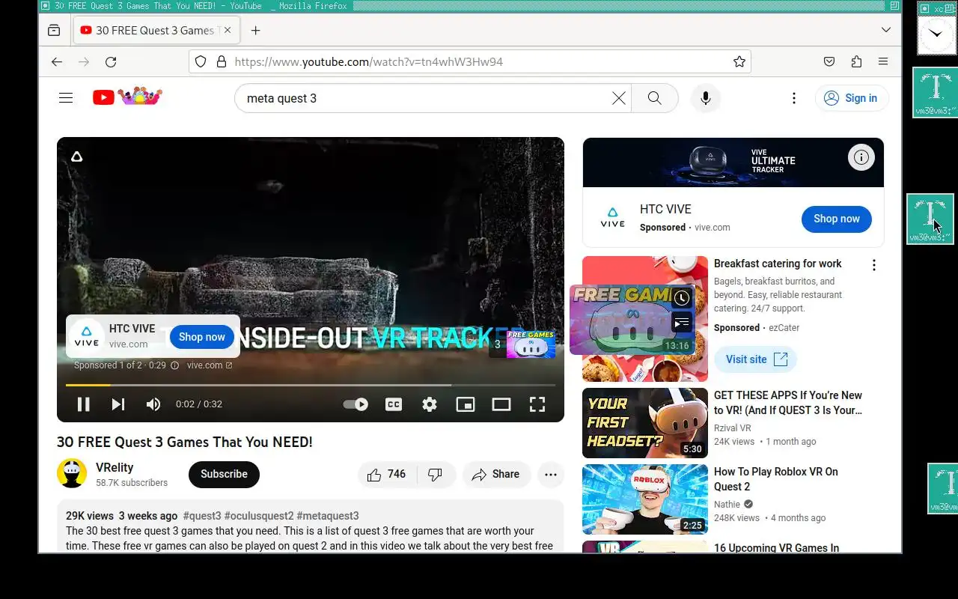Viewport: 958px width, 599px height.
Task: Enter fullscreen mode
Action: (537, 404)
